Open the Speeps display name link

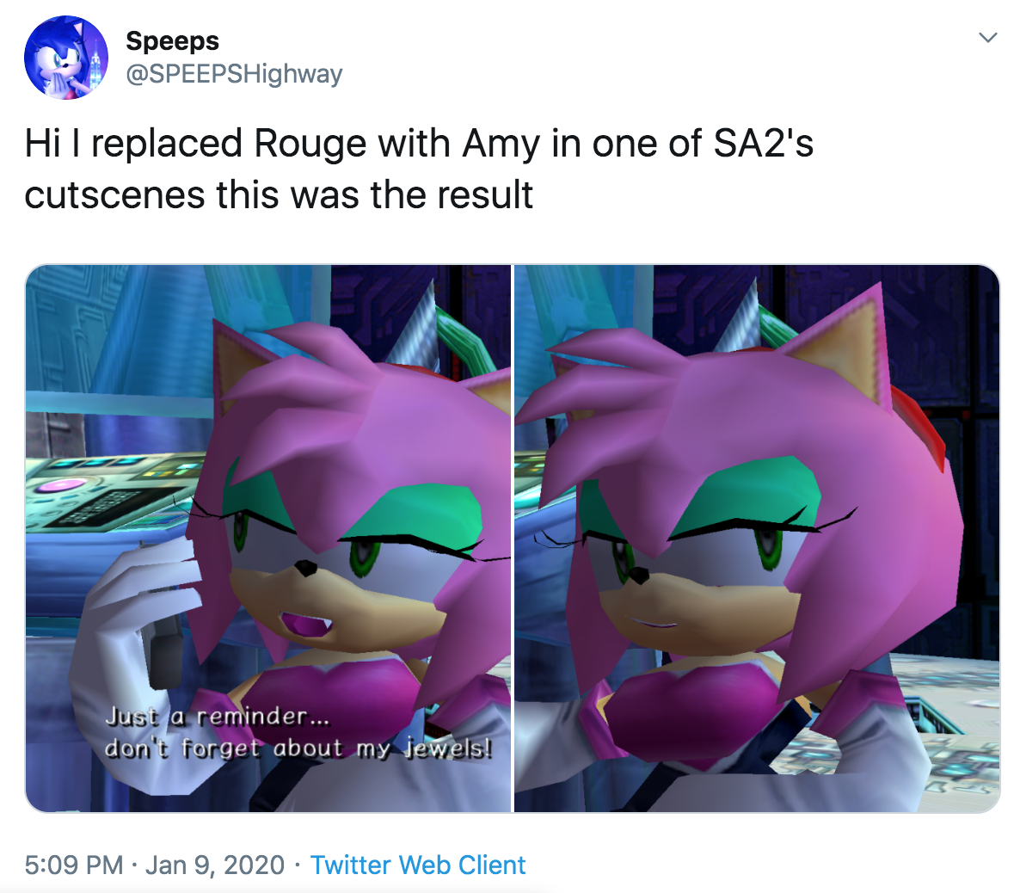172,40
